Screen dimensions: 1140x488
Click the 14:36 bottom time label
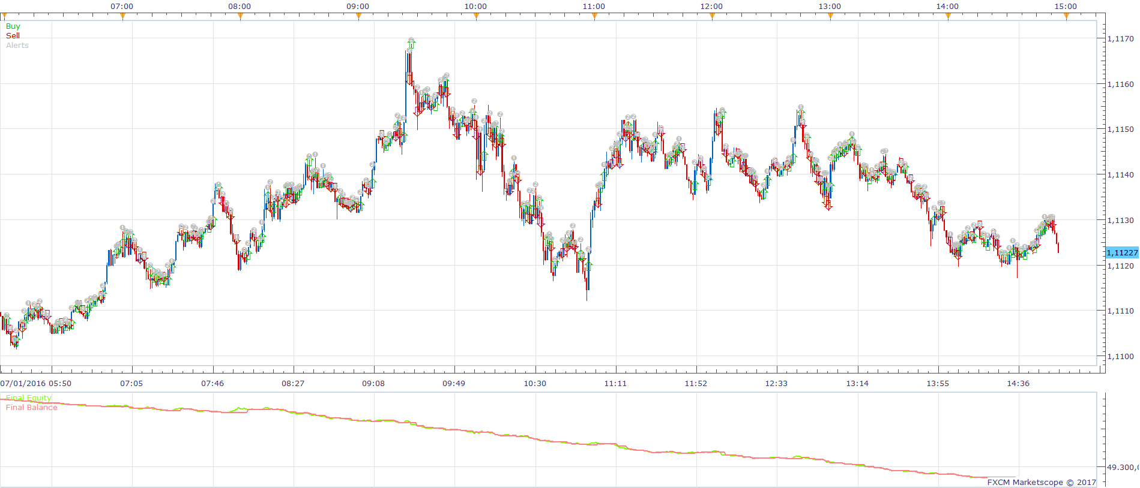1018,384
